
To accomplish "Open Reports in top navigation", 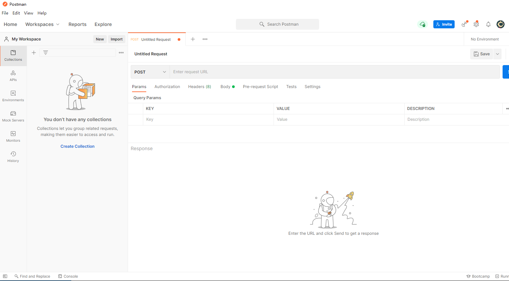I will click(x=77, y=24).
